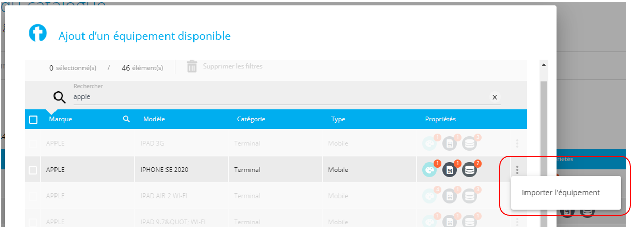The image size is (636, 229).
Task: Click the Modèle column header
Action: (154, 119)
